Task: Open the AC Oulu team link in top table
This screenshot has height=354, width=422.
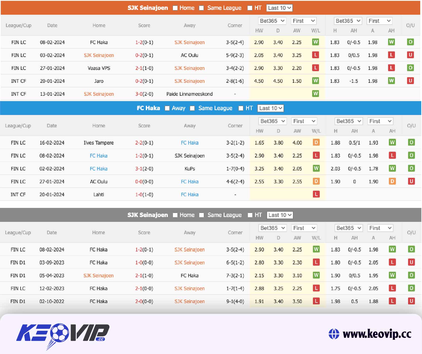Action: click(189, 55)
